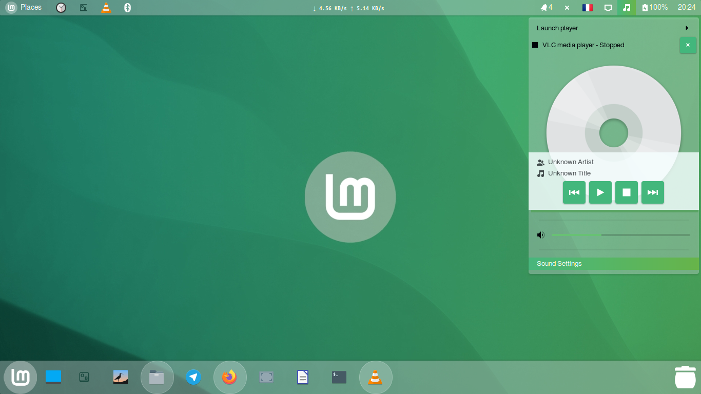The image size is (701, 394).
Task: Launch screenshot tool from the dock
Action: pos(84,378)
